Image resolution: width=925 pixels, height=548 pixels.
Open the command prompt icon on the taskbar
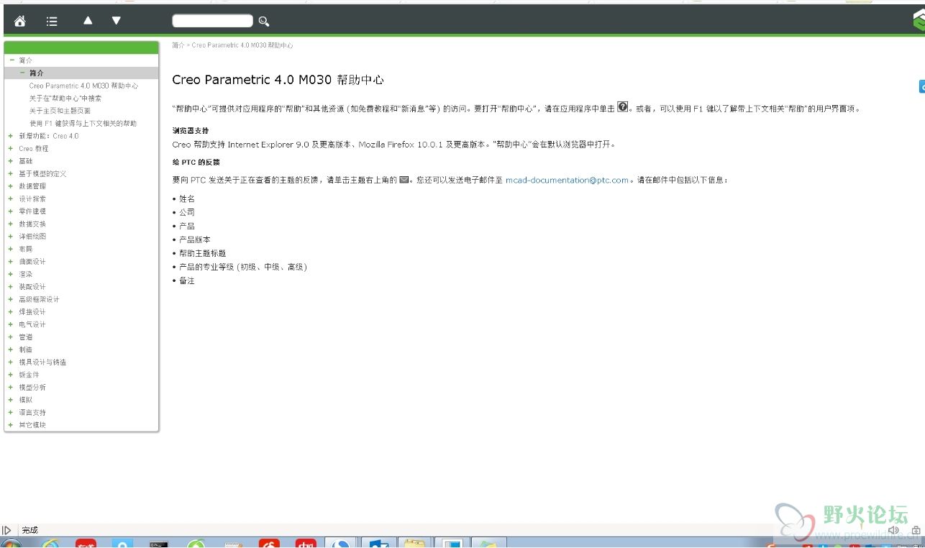click(x=158, y=544)
